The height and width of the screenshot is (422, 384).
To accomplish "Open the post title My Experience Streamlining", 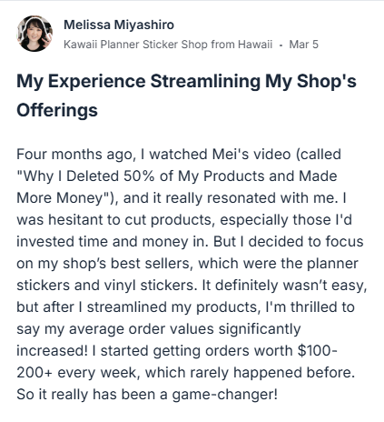I will click(186, 95).
